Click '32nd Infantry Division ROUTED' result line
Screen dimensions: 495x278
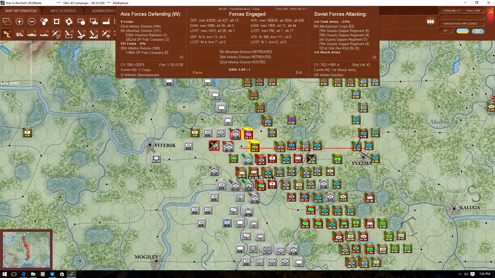[242, 62]
